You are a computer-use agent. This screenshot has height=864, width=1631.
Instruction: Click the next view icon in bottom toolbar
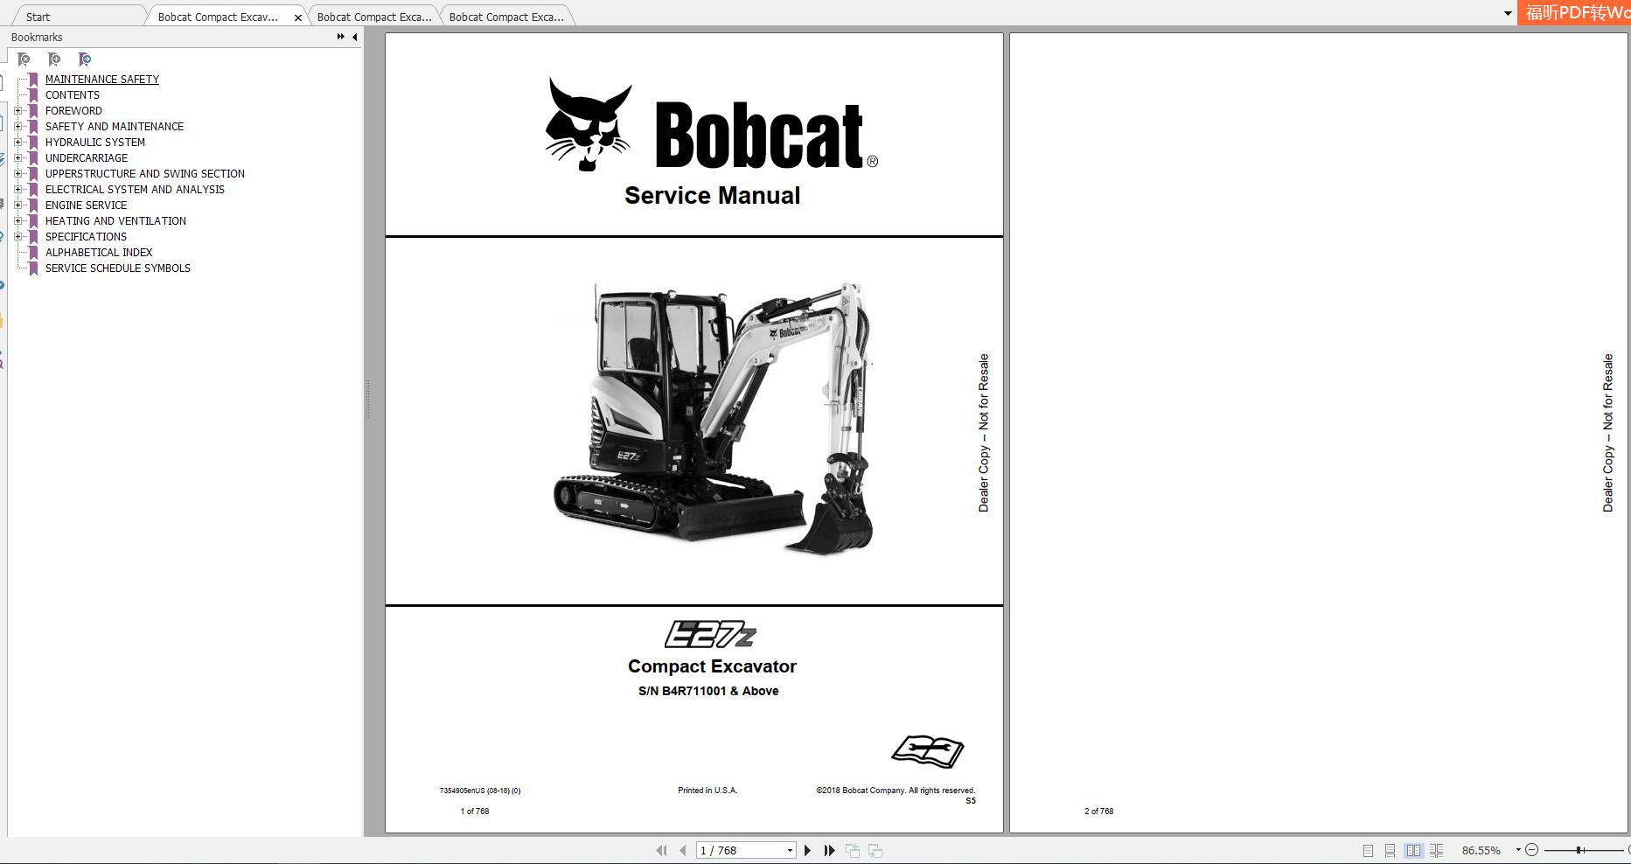[x=874, y=850]
